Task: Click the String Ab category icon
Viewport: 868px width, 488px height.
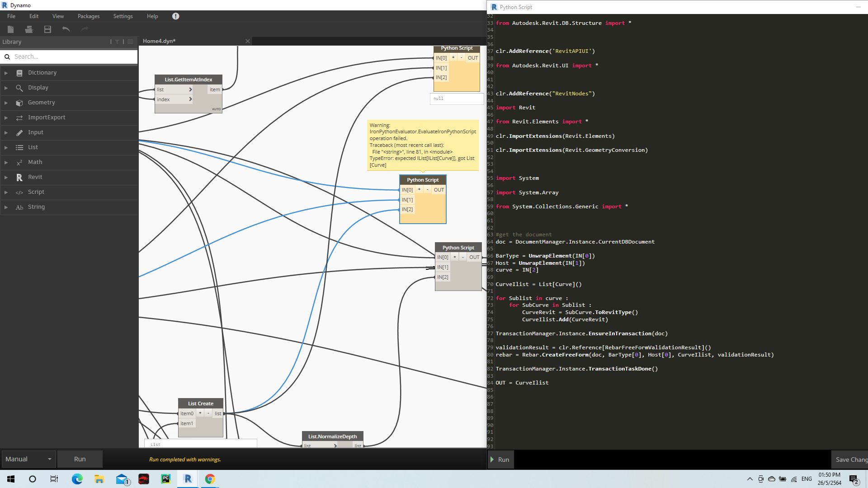Action: point(19,207)
